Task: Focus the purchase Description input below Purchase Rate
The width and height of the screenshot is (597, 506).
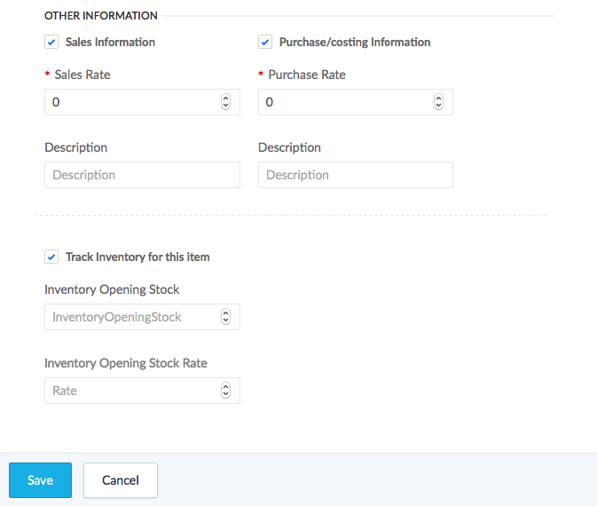Action: tap(355, 175)
